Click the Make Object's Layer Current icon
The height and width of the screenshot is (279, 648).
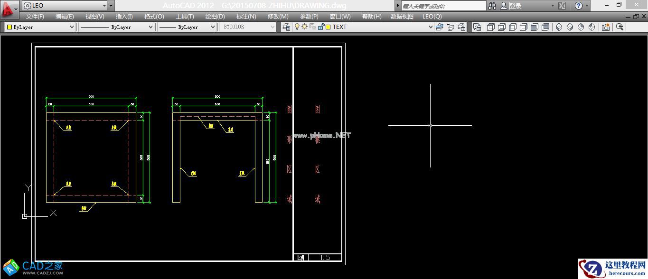click(x=440, y=27)
